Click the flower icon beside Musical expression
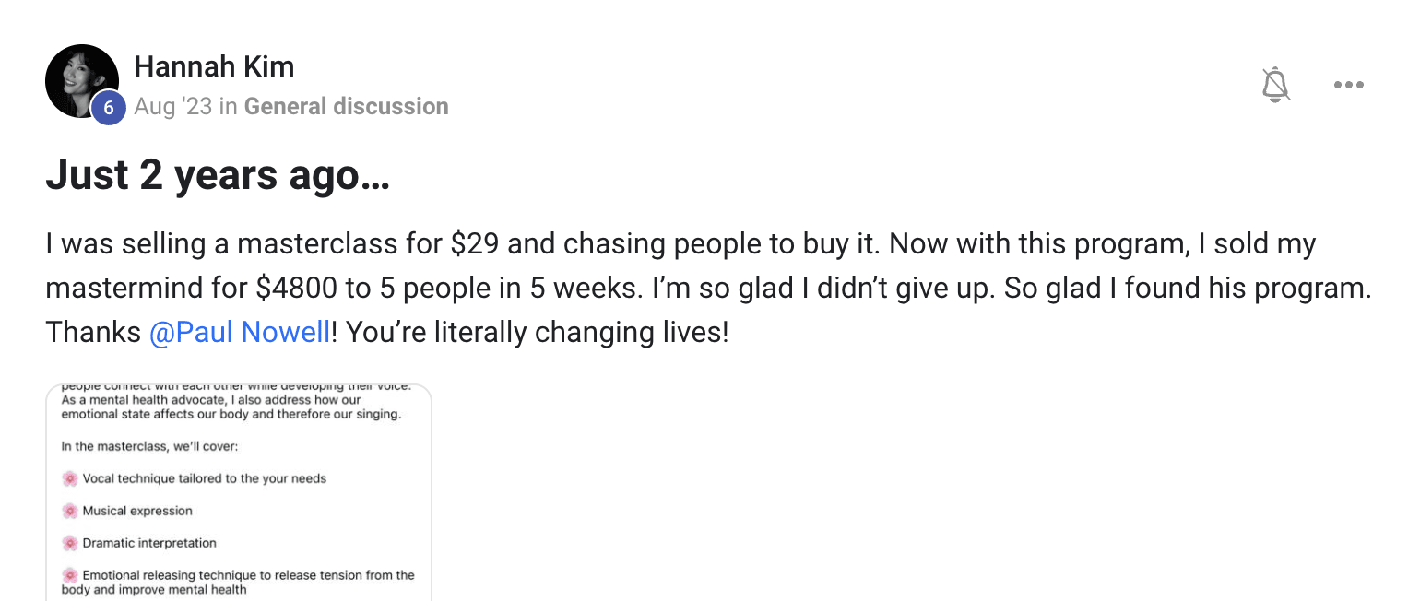The height and width of the screenshot is (601, 1420). [70, 511]
